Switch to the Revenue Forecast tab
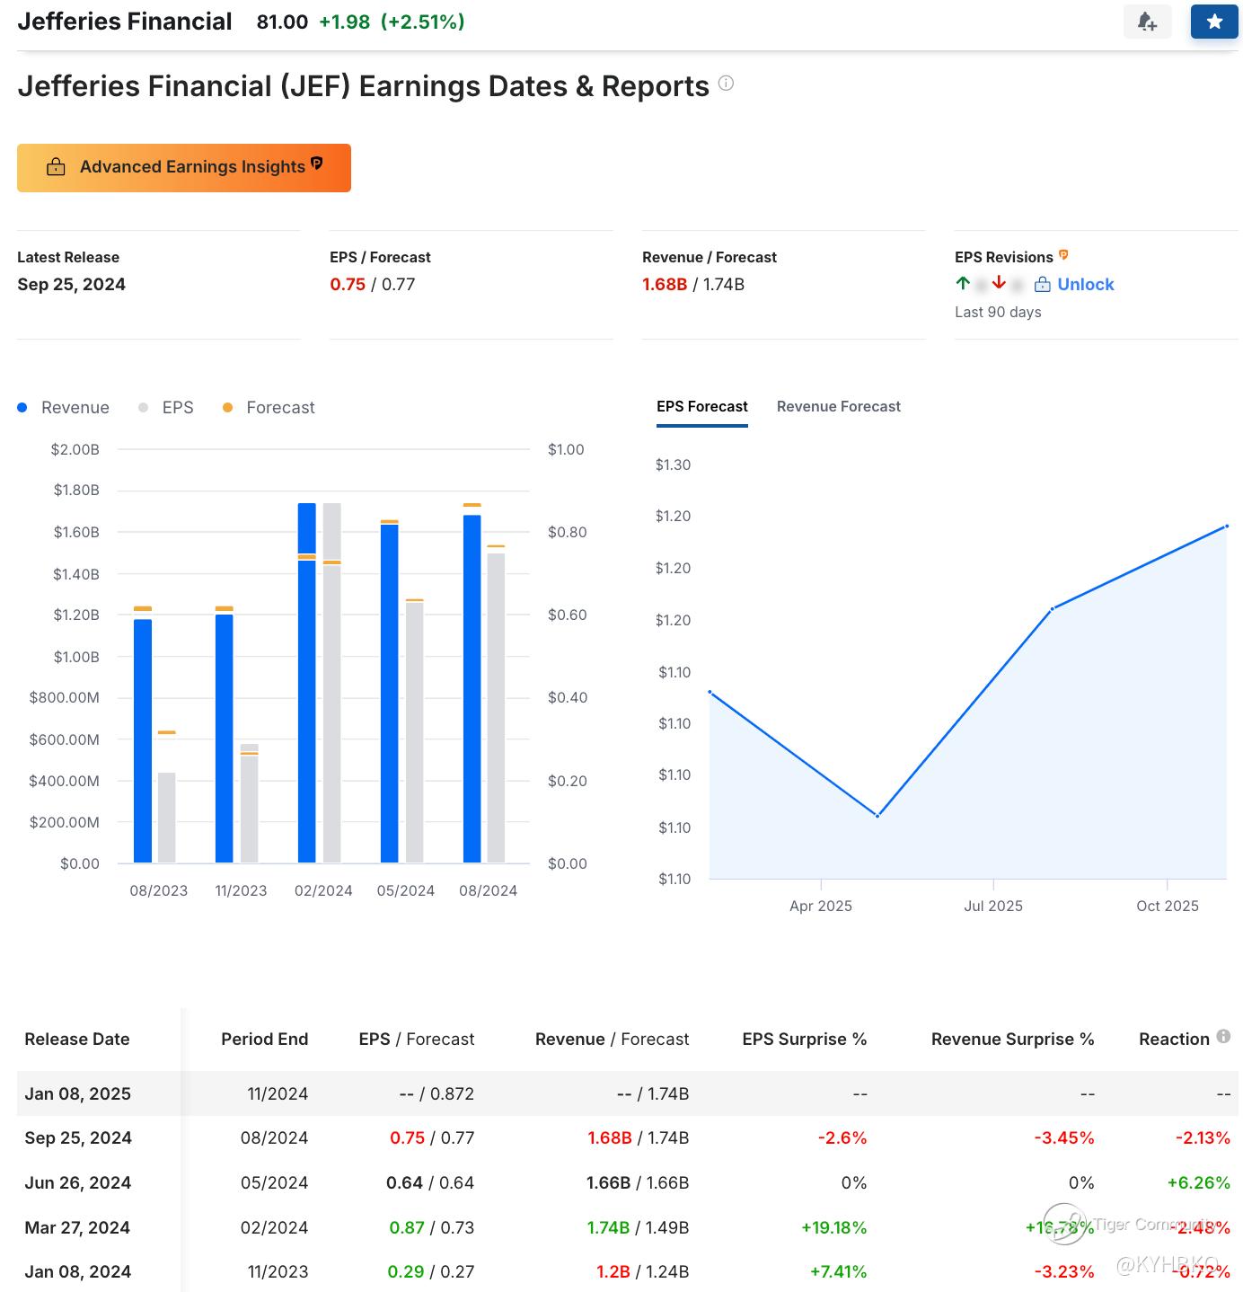 tap(838, 407)
